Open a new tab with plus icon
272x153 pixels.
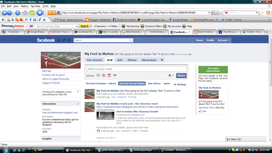tap(267, 32)
